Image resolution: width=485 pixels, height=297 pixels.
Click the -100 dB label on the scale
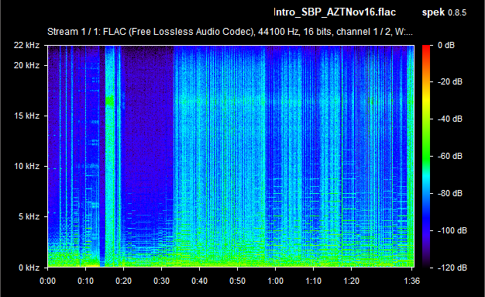(x=452, y=230)
